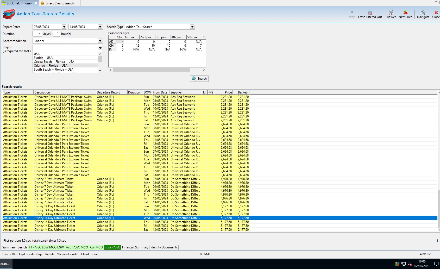This screenshot has height=269, width=440.
Task: Click the first Depart Dates field 07/05/2023
Action: [x=47, y=27]
